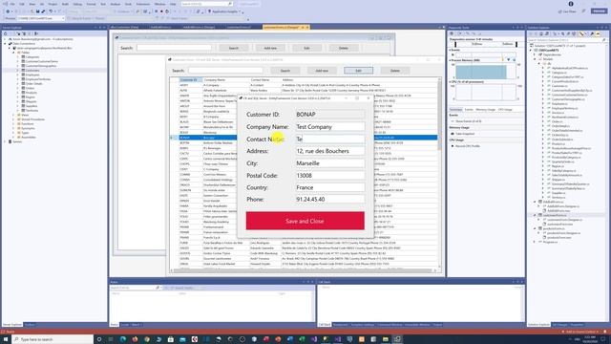Image resolution: width=611 pixels, height=344 pixels.
Task: Open the File menu
Action: (x=12, y=4)
